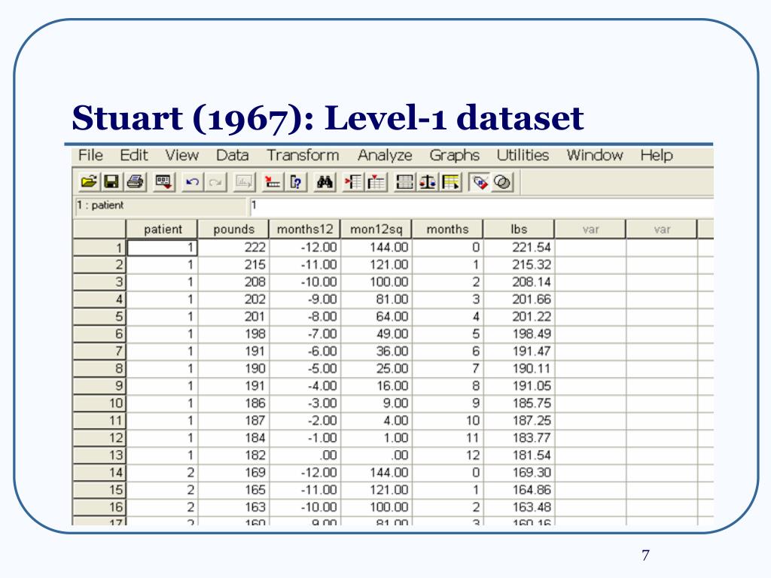Open the Window menu
Image resolution: width=771 pixels, height=578 pixels.
[595, 155]
